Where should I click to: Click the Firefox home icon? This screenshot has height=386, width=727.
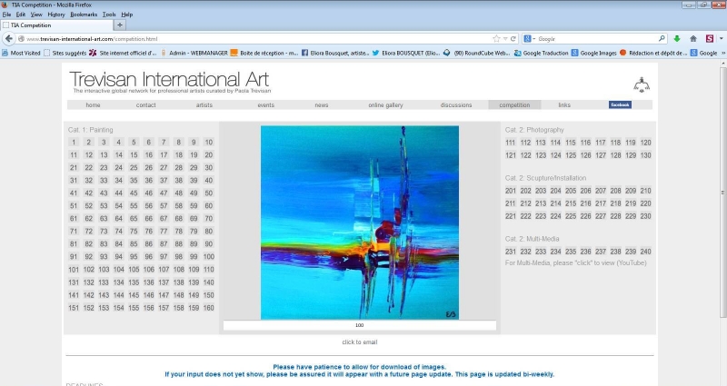click(x=693, y=39)
